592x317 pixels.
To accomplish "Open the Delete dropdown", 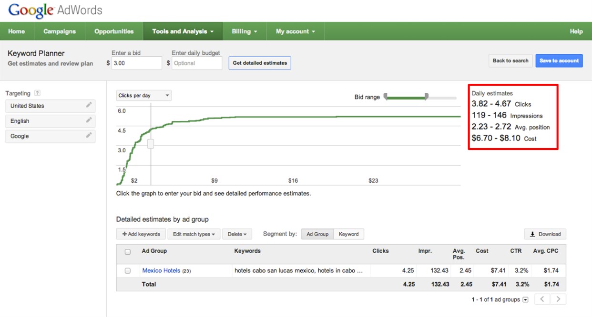I will tap(237, 234).
